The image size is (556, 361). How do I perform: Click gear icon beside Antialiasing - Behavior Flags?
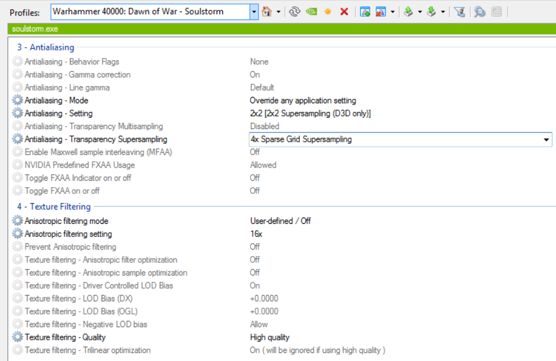pos(17,61)
